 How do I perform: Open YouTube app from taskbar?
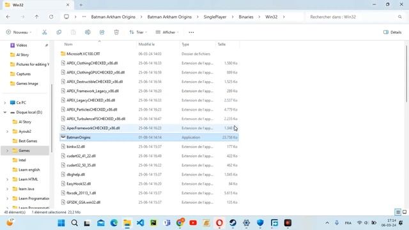point(193,223)
